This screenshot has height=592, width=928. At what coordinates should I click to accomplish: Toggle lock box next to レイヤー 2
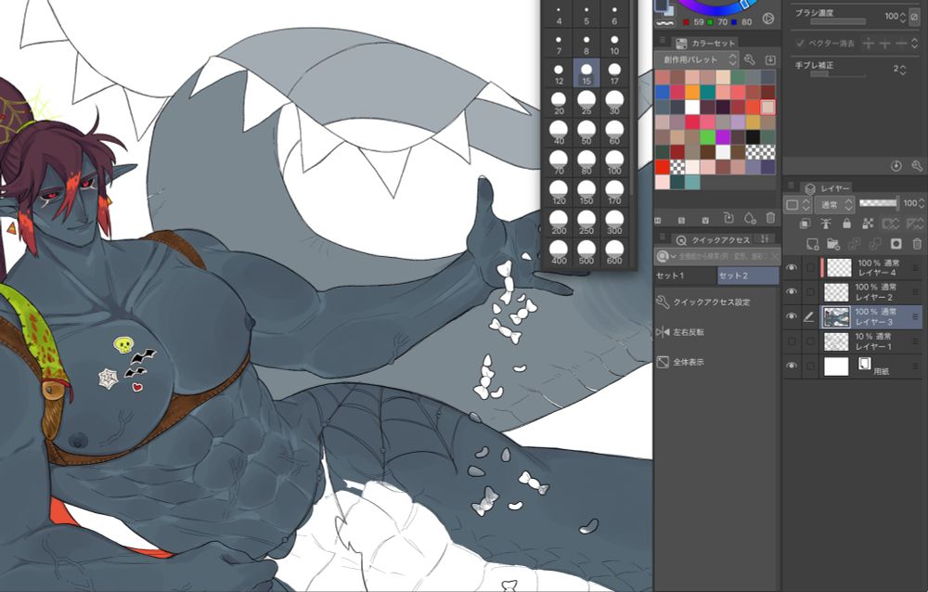coord(810,292)
